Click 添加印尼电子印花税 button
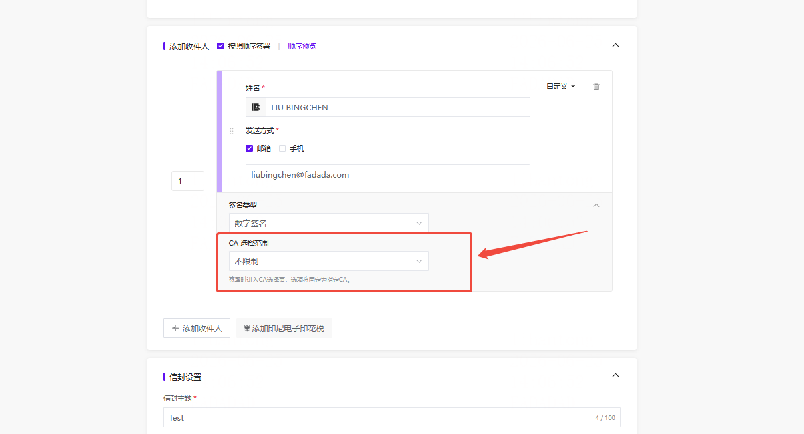804x434 pixels. click(284, 328)
